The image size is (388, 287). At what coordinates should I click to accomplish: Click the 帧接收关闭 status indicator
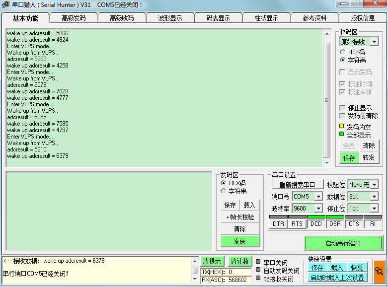[258, 278]
